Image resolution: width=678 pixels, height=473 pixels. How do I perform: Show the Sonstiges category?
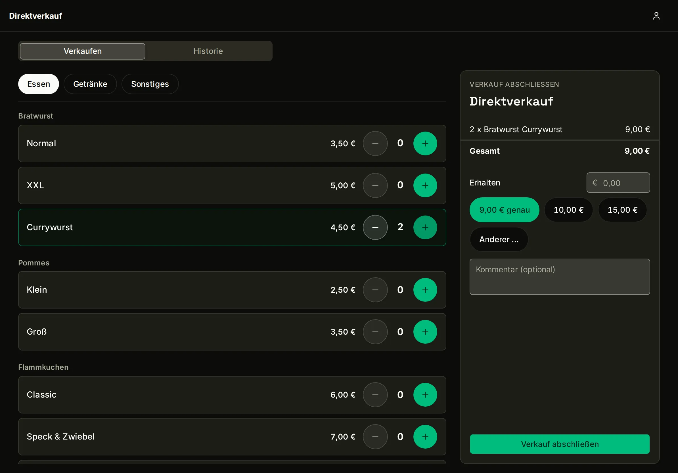click(150, 84)
